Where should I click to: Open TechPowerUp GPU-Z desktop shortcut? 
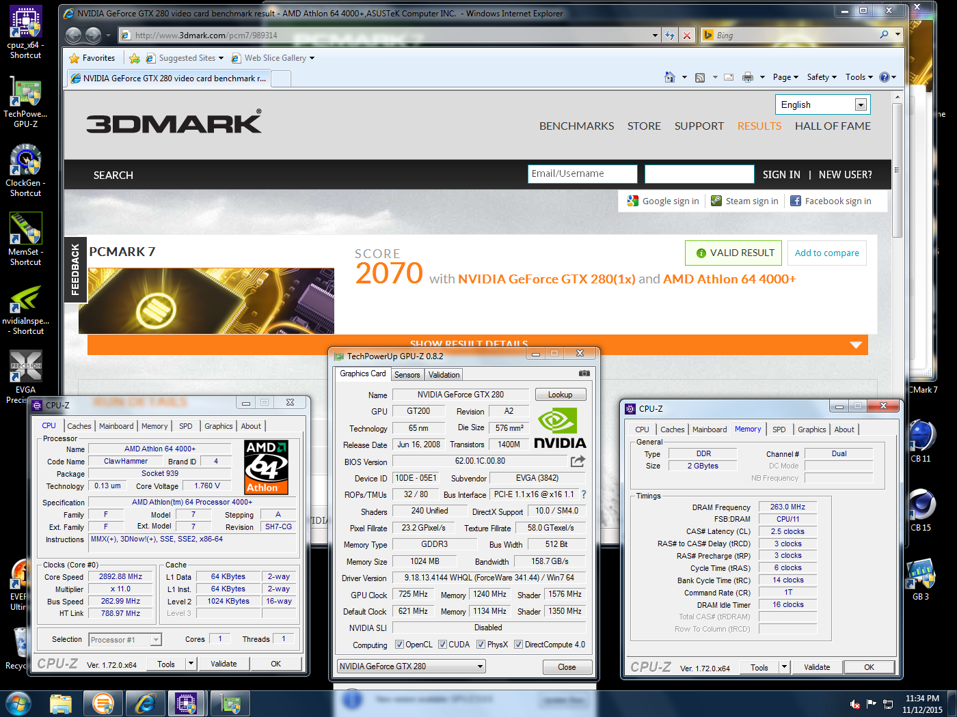[25, 101]
